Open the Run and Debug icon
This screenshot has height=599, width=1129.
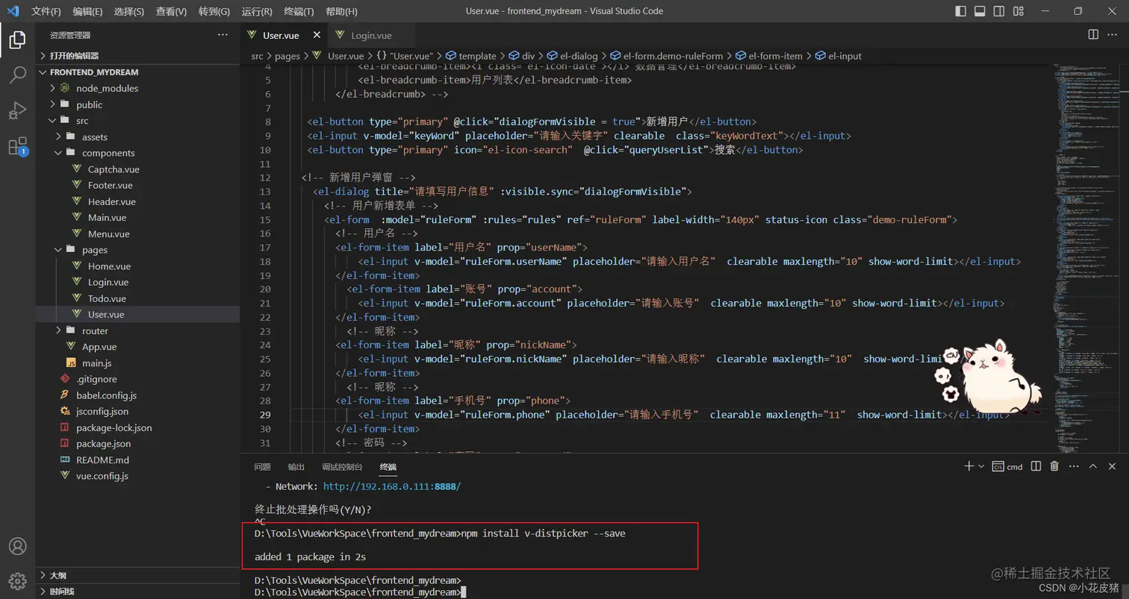[17, 110]
